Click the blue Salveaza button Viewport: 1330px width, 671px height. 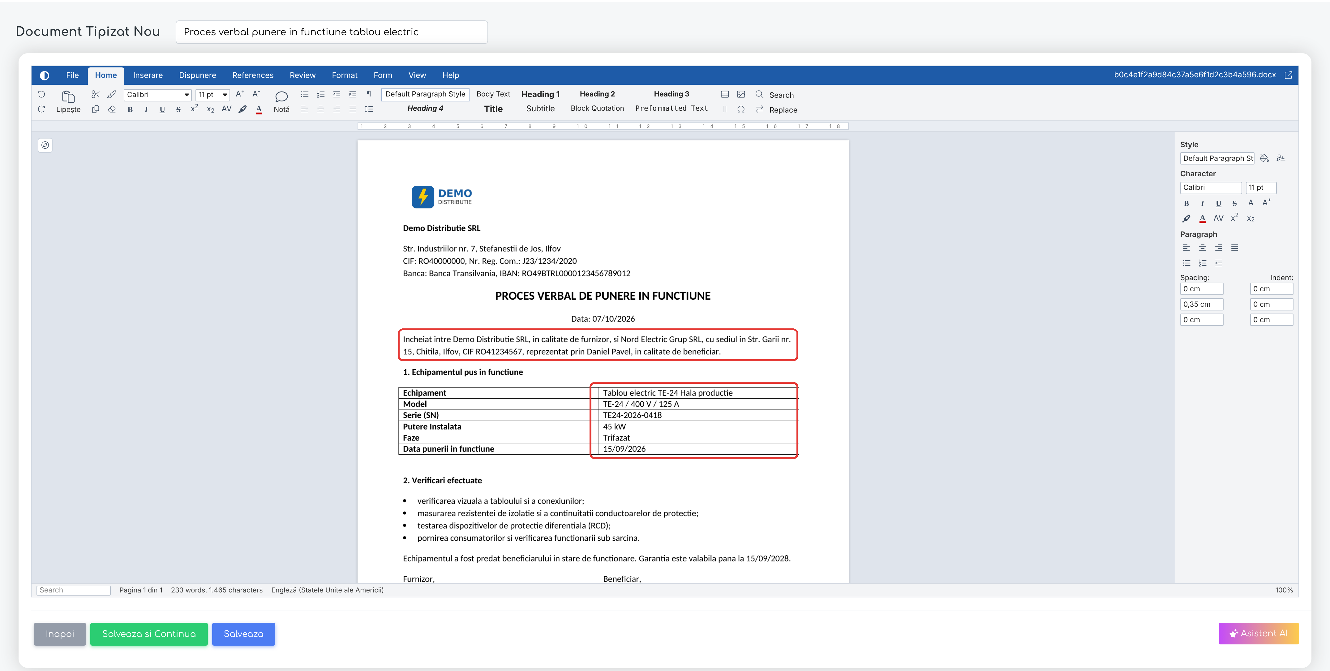[243, 634]
